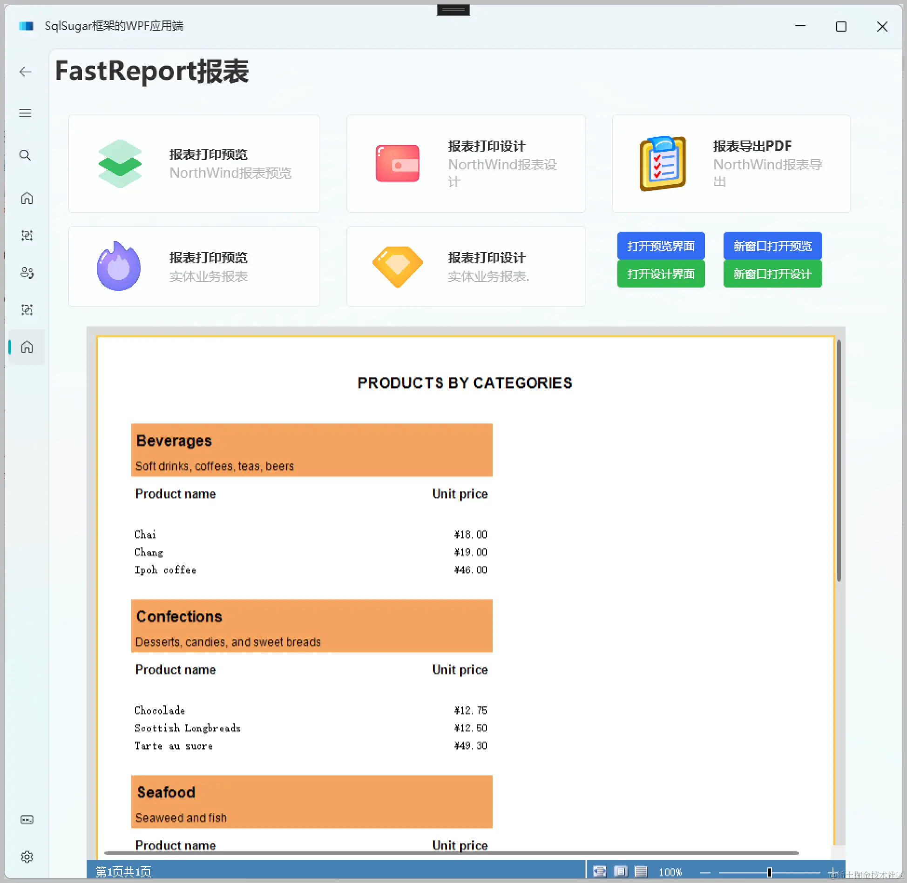Viewport: 907px width, 883px height.
Task: Toggle the hamburger navigation menu
Action: [x=25, y=113]
